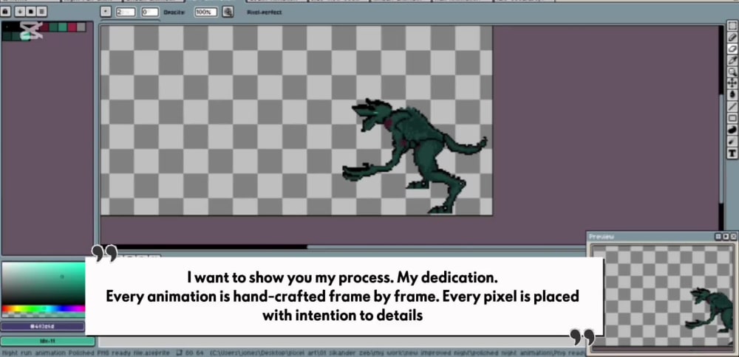Screen dimensions: 739x357
Task: Select the Rectangular Marquee tool
Action: click(x=732, y=25)
